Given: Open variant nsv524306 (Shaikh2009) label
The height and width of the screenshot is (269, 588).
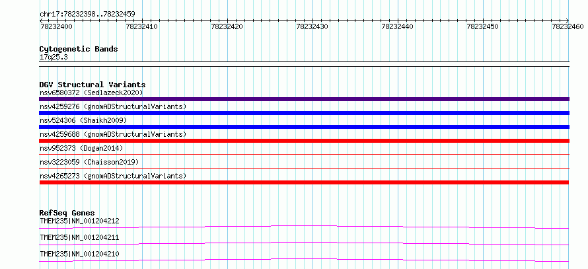Looking at the screenshot, I should tap(83, 120).
